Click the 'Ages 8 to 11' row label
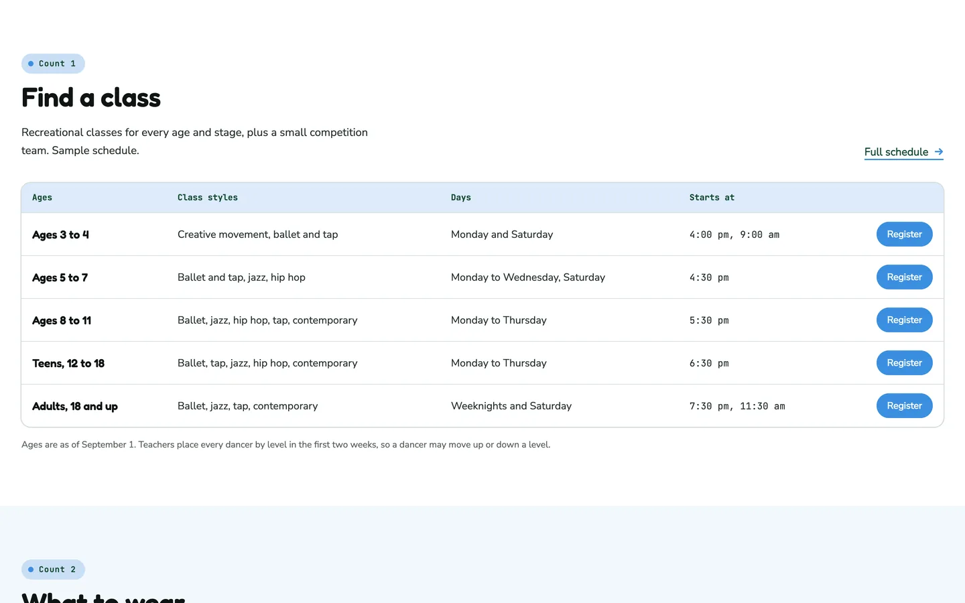965x603 pixels. (x=62, y=320)
